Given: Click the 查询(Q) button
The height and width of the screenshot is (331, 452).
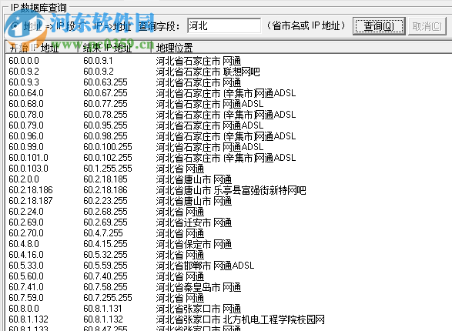Looking at the screenshot, I should (379, 26).
